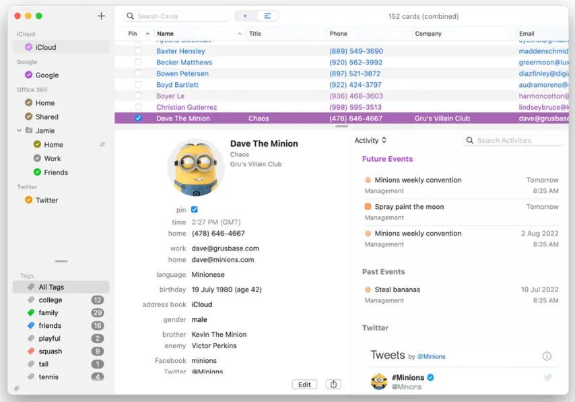Select the tennis tag
This screenshot has width=575, height=402.
pos(61,376)
